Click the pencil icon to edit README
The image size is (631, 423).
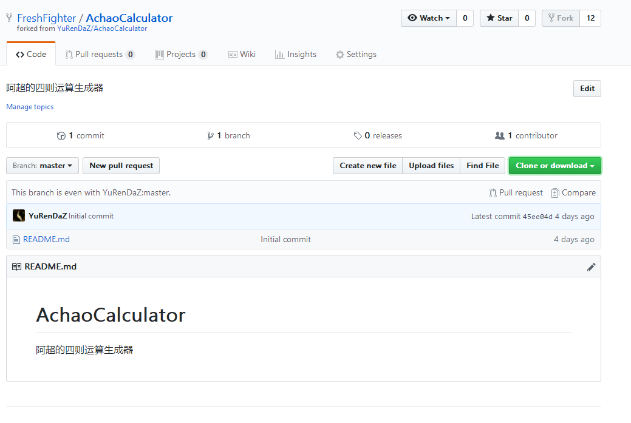(591, 267)
